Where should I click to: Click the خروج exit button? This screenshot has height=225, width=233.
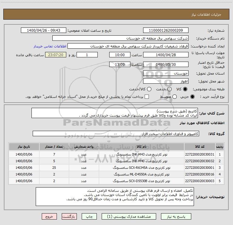pyautogui.click(x=49, y=217)
